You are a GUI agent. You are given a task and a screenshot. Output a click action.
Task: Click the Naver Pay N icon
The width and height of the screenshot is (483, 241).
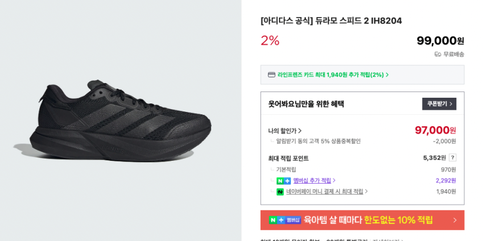[280, 192]
